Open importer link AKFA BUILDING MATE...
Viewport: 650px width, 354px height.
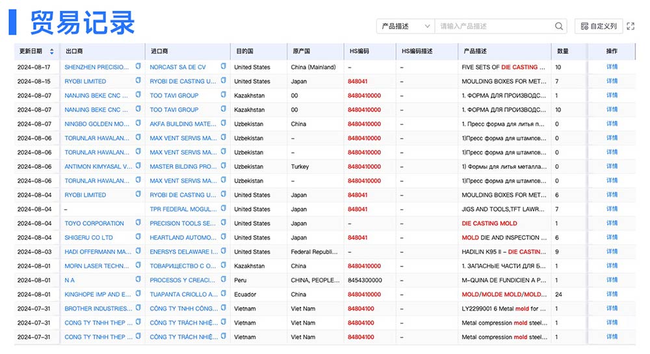pyautogui.click(x=183, y=124)
